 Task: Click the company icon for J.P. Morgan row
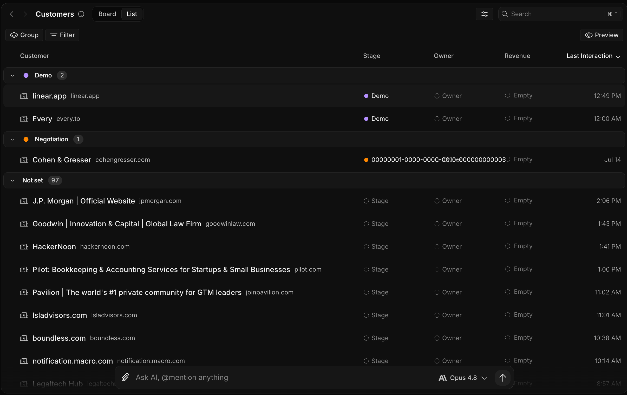24,201
